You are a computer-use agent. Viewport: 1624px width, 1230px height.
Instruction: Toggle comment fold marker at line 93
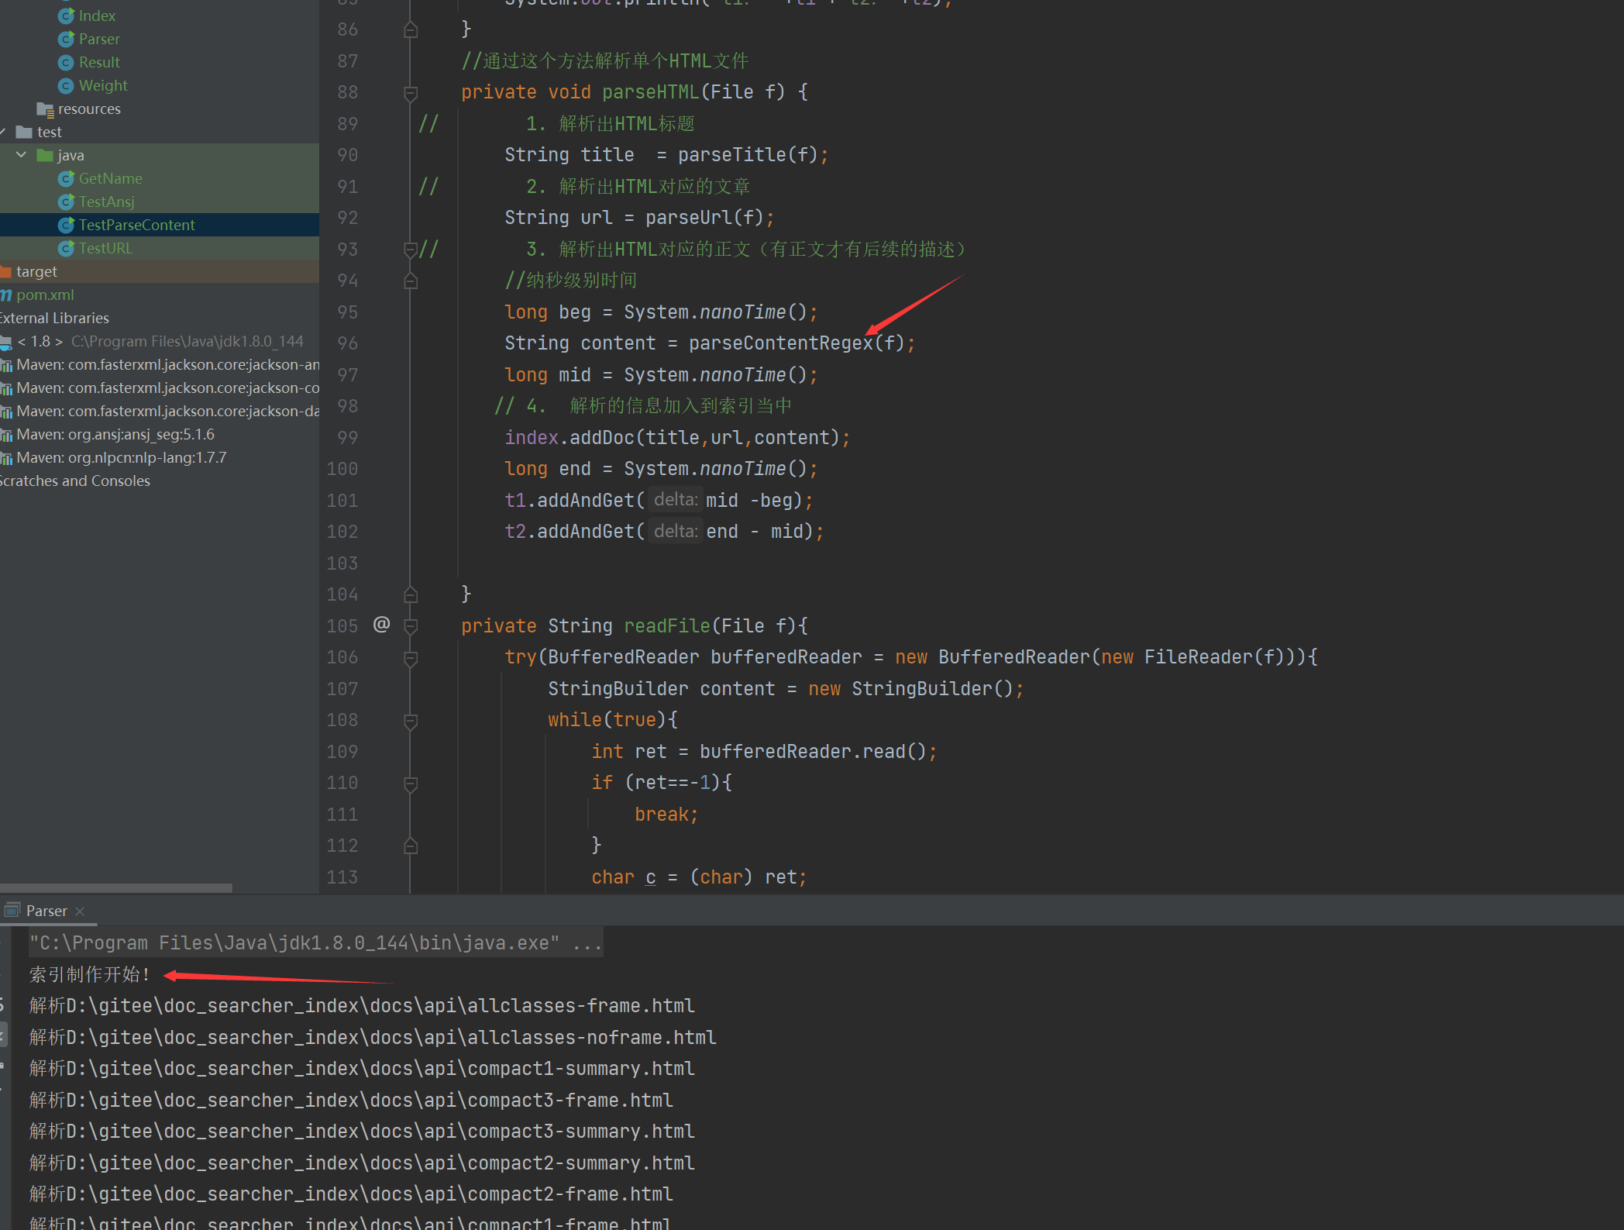pyautogui.click(x=411, y=250)
